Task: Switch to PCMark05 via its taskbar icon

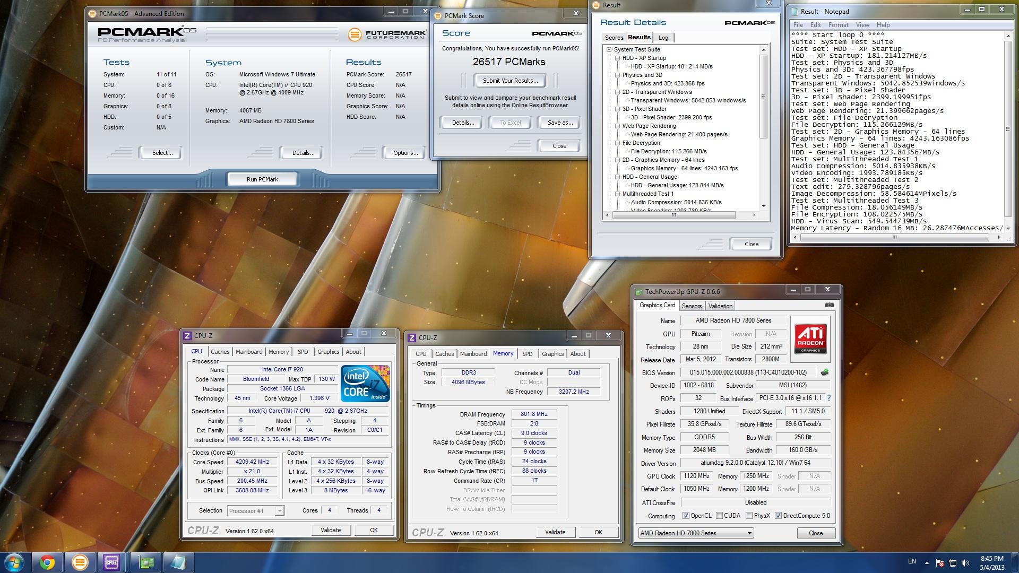Action: coord(80,562)
